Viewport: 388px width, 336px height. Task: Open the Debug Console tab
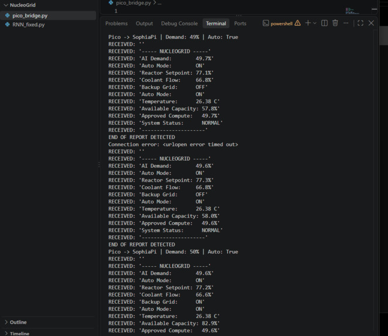(179, 23)
